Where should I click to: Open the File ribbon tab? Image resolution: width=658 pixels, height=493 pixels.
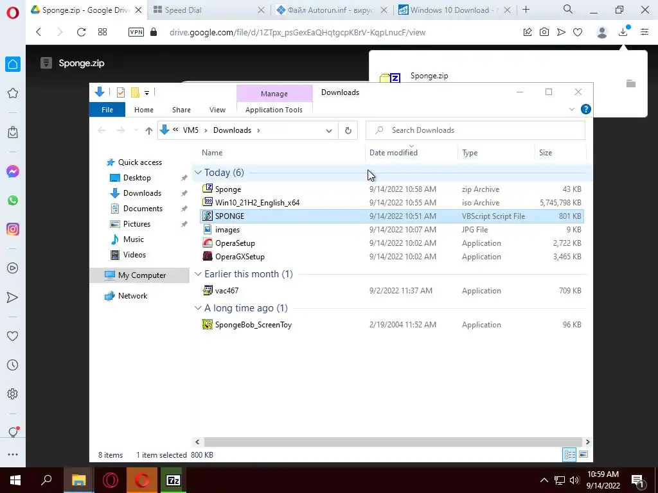pyautogui.click(x=107, y=109)
